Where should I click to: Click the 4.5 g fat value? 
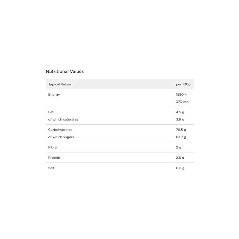[180, 112]
